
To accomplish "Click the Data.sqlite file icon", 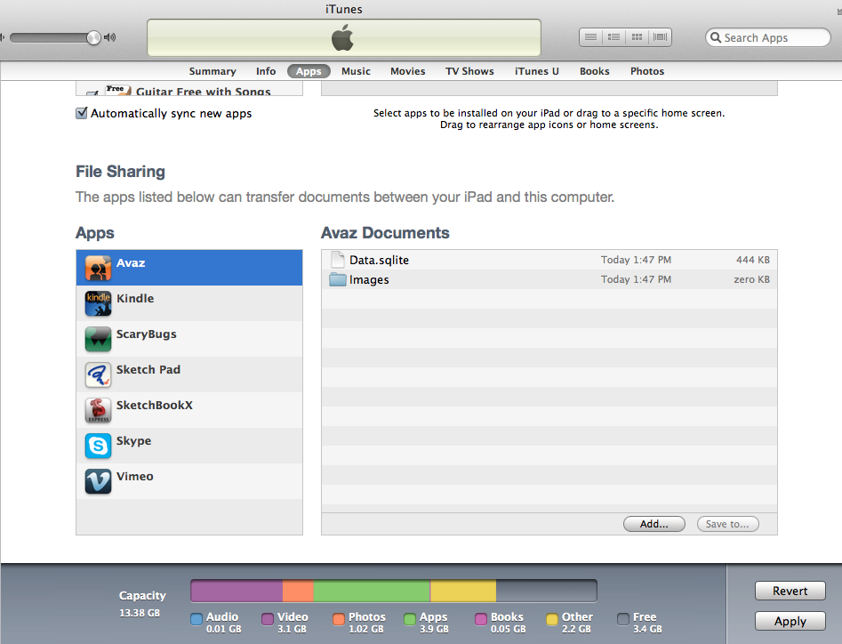I will [337, 260].
